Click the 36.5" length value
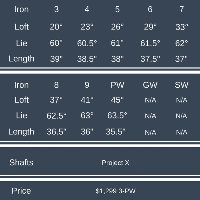This screenshot has height=200, width=200. point(57,132)
